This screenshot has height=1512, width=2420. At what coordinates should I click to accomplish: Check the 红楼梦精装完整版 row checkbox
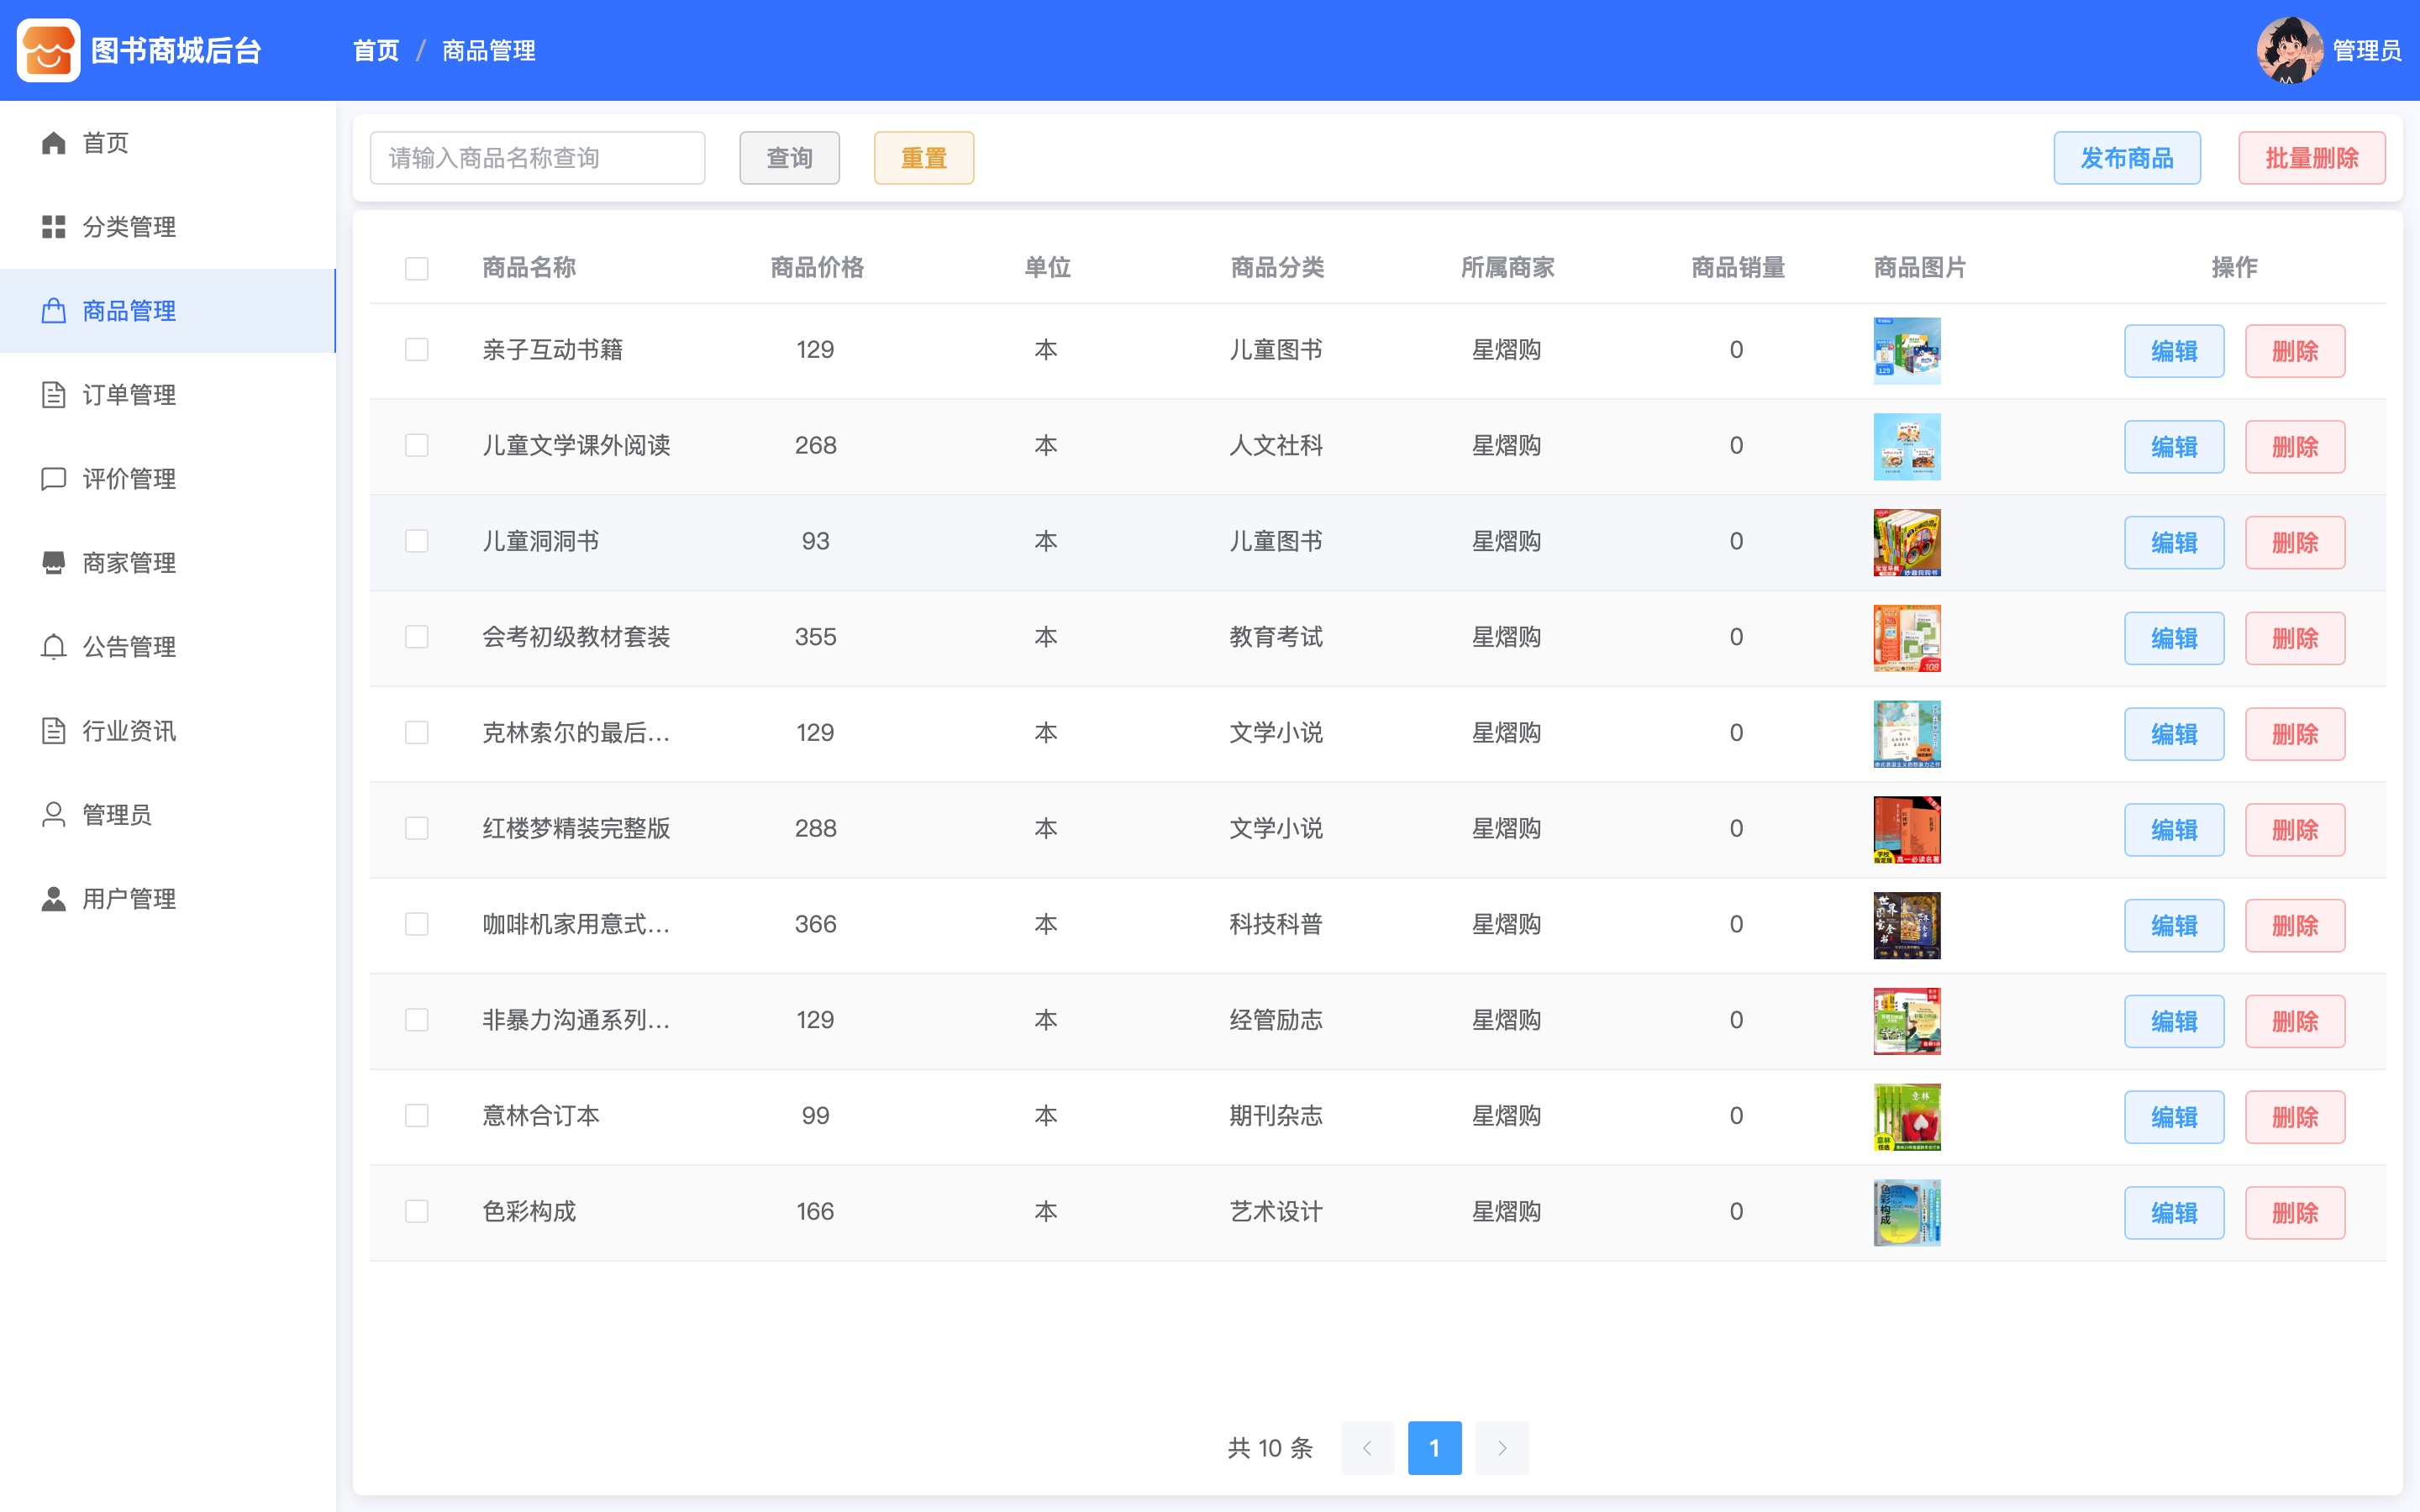[x=417, y=829]
